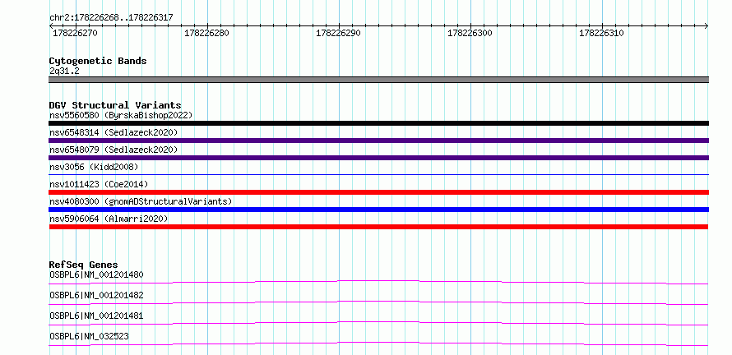
Task: Click the red nsv5906064 variant bar
Action: 378,227
